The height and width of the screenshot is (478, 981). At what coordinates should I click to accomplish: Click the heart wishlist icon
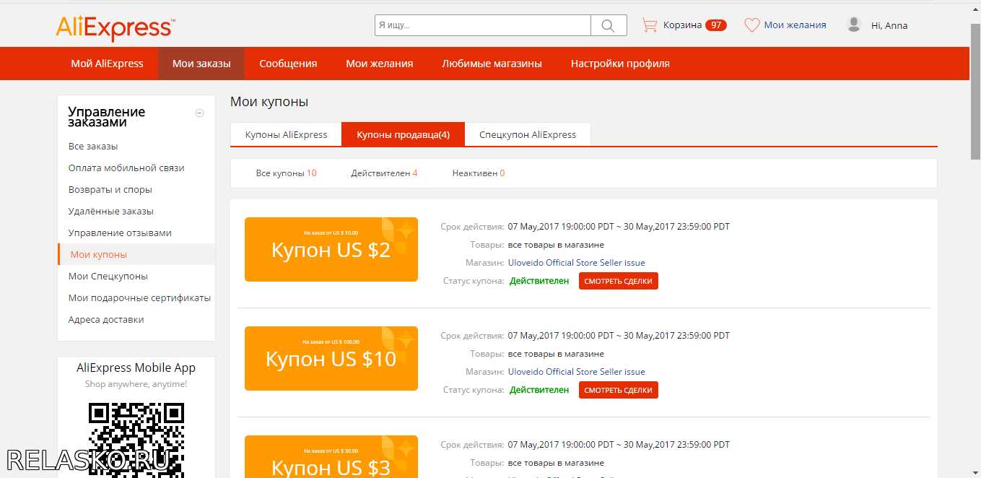pos(752,25)
